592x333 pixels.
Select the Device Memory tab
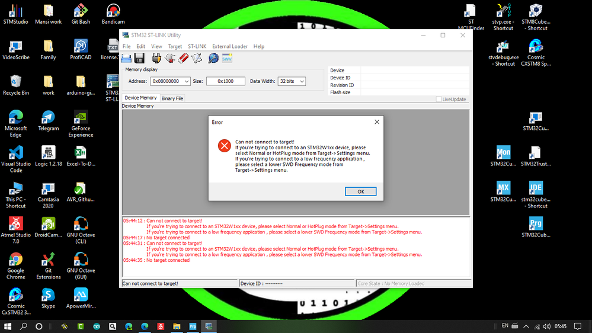[140, 98]
